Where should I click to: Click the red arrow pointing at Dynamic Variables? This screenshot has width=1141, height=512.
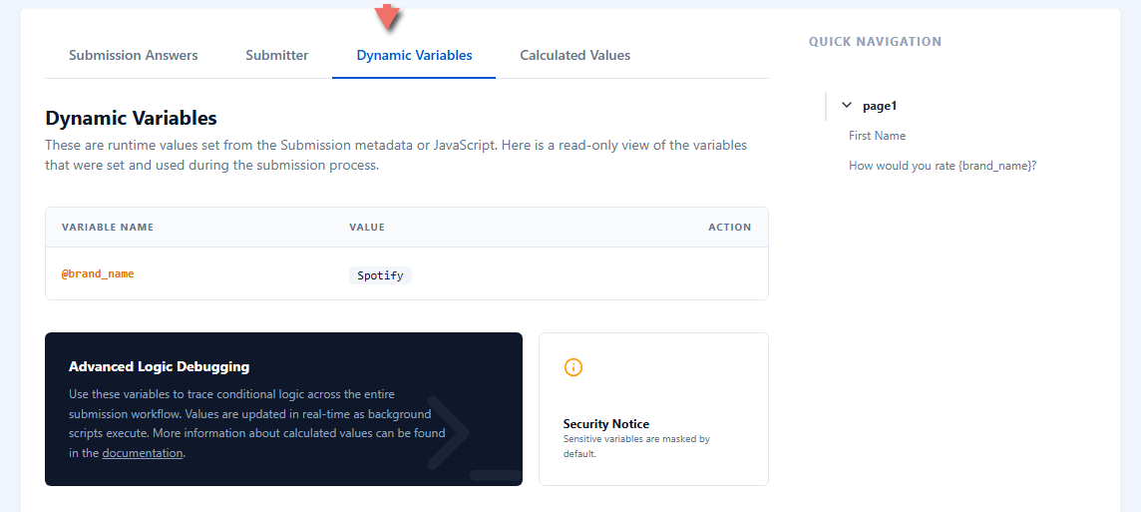[x=388, y=16]
